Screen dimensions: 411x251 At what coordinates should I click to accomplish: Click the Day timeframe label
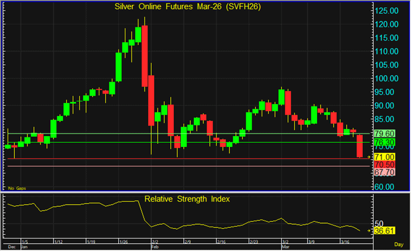coord(399,244)
